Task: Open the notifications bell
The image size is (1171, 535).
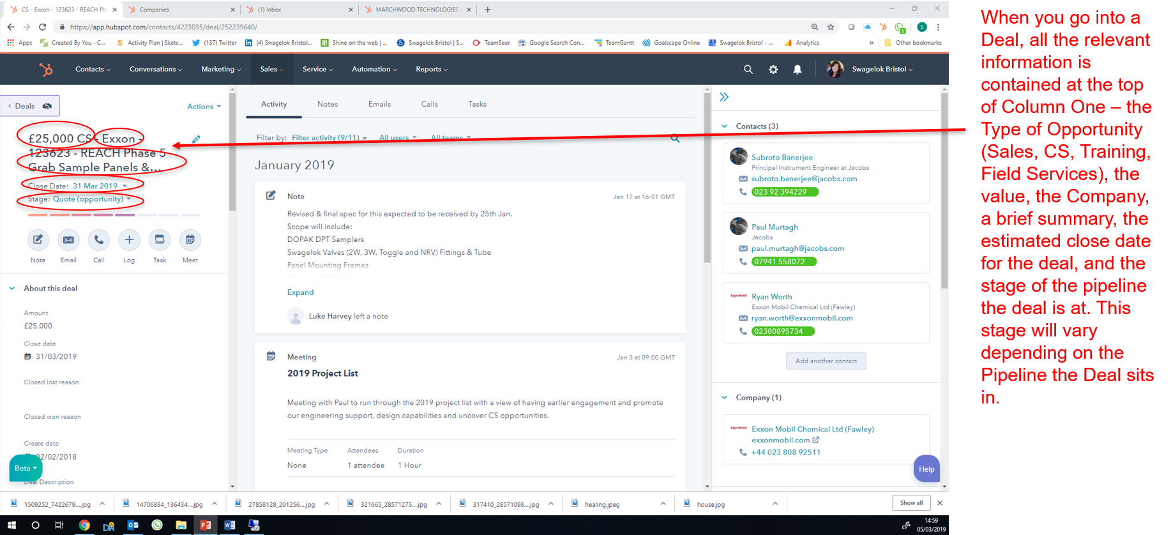Action: [797, 69]
